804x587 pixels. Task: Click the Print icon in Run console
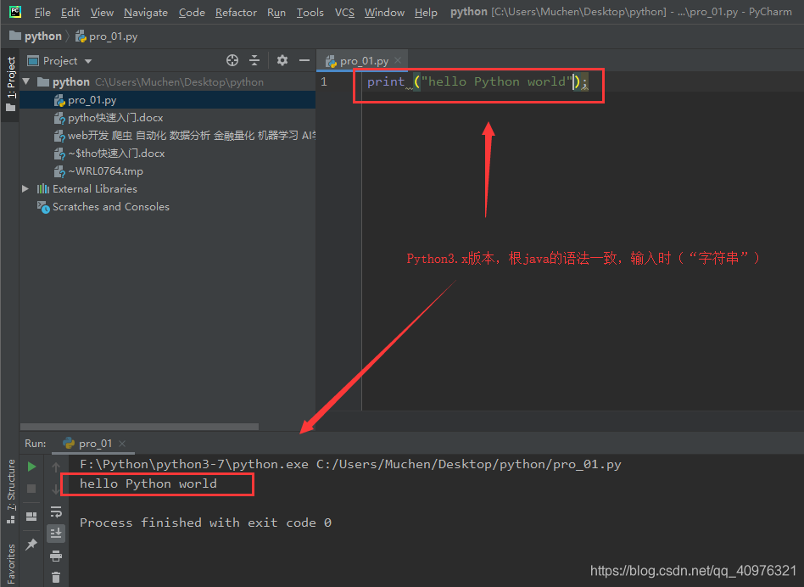pyautogui.click(x=56, y=556)
